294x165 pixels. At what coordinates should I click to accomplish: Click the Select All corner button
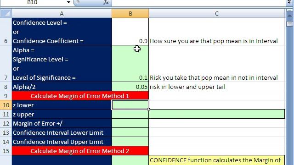coord(6,13)
